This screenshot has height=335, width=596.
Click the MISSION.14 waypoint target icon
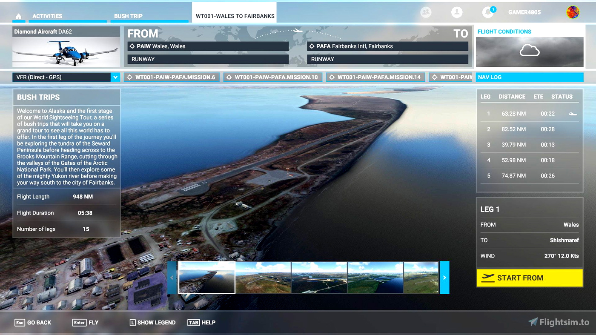332,77
